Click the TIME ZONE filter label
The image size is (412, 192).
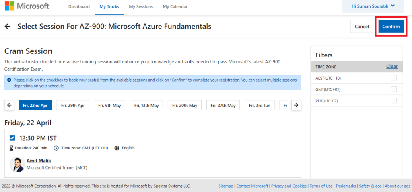click(326, 67)
